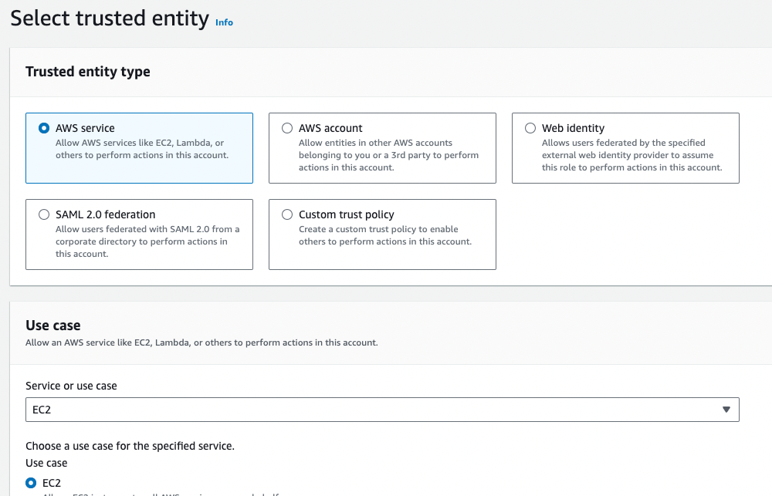
Task: Click the bold Use case section heading
Action: point(53,326)
